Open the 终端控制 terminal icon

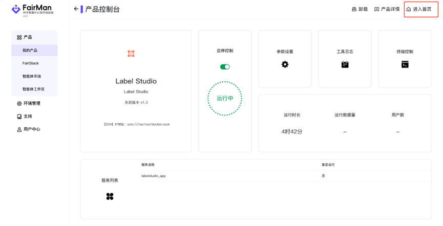pos(405,64)
